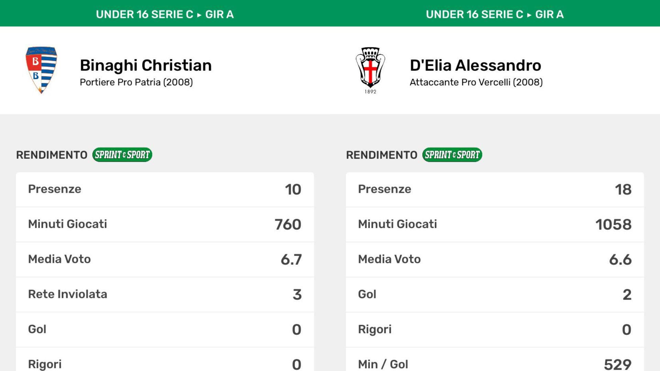Viewport: 660px width, 371px height.
Task: Click the Rete Inviolata stat row
Action: pyautogui.click(x=165, y=294)
